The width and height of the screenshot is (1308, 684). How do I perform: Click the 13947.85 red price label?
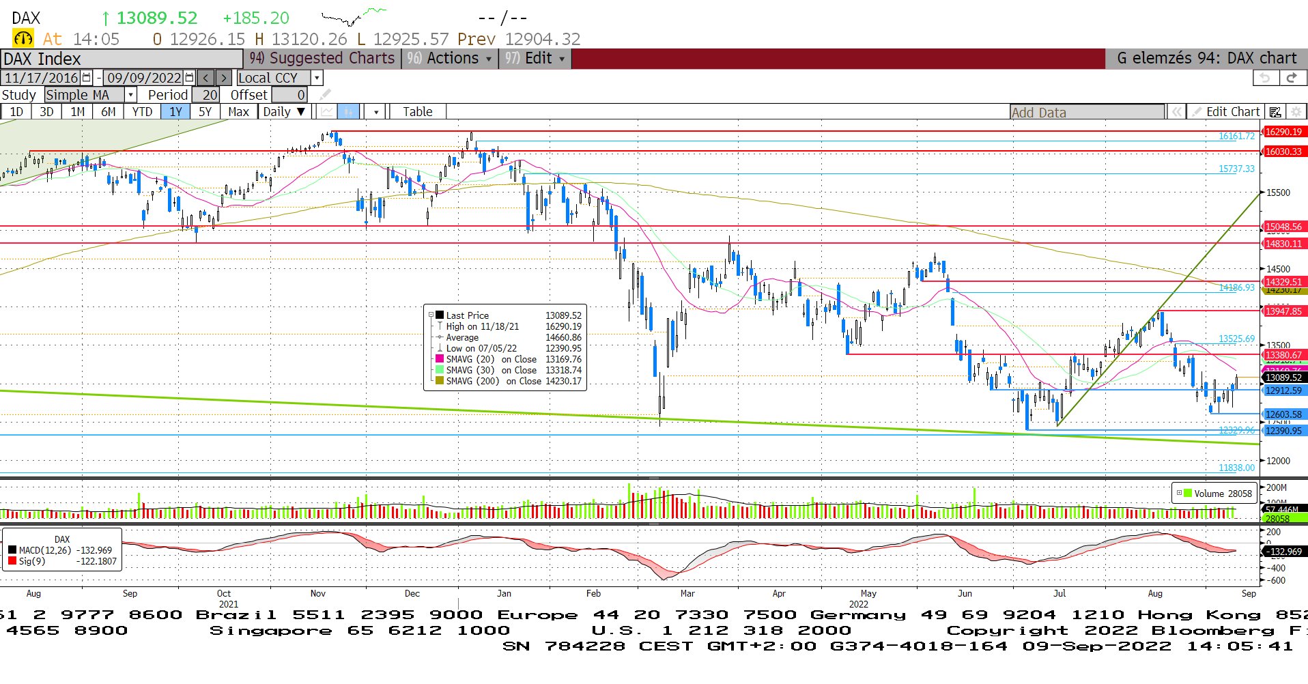[1284, 311]
